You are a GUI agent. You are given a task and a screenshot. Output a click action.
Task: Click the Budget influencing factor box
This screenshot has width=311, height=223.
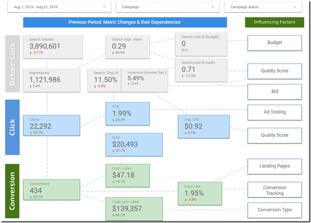[274, 43]
